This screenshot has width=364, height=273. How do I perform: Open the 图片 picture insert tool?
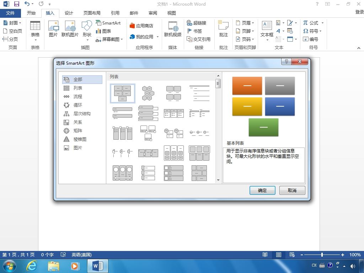click(x=53, y=29)
